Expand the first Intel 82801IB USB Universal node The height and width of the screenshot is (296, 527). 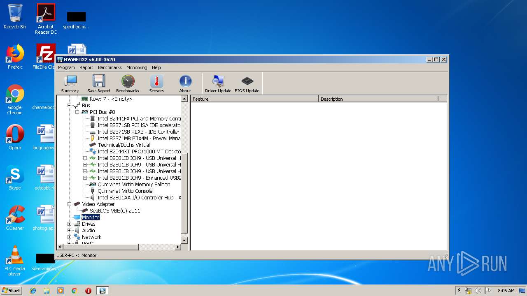pyautogui.click(x=85, y=158)
